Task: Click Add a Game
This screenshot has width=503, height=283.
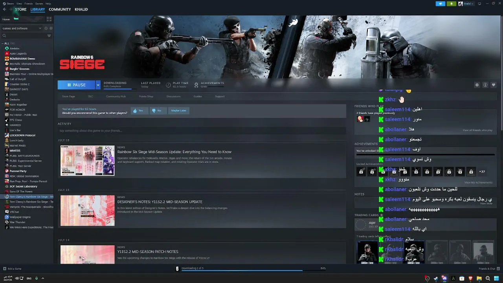Action: [12, 269]
